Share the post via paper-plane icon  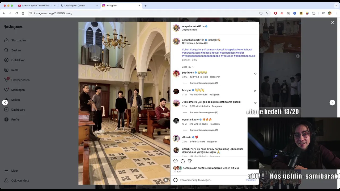click(190, 161)
